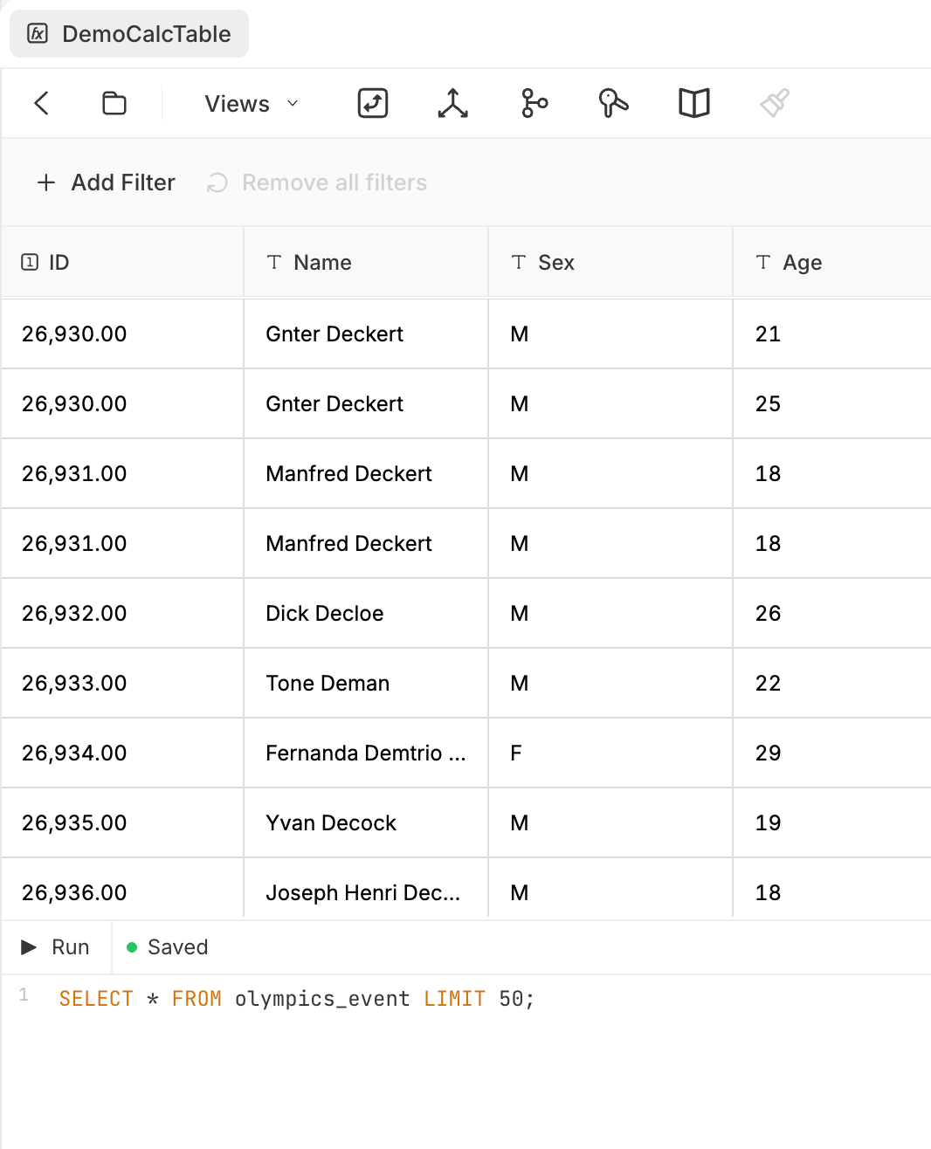
Task: Click the back arrow icon
Action: pyautogui.click(x=41, y=103)
